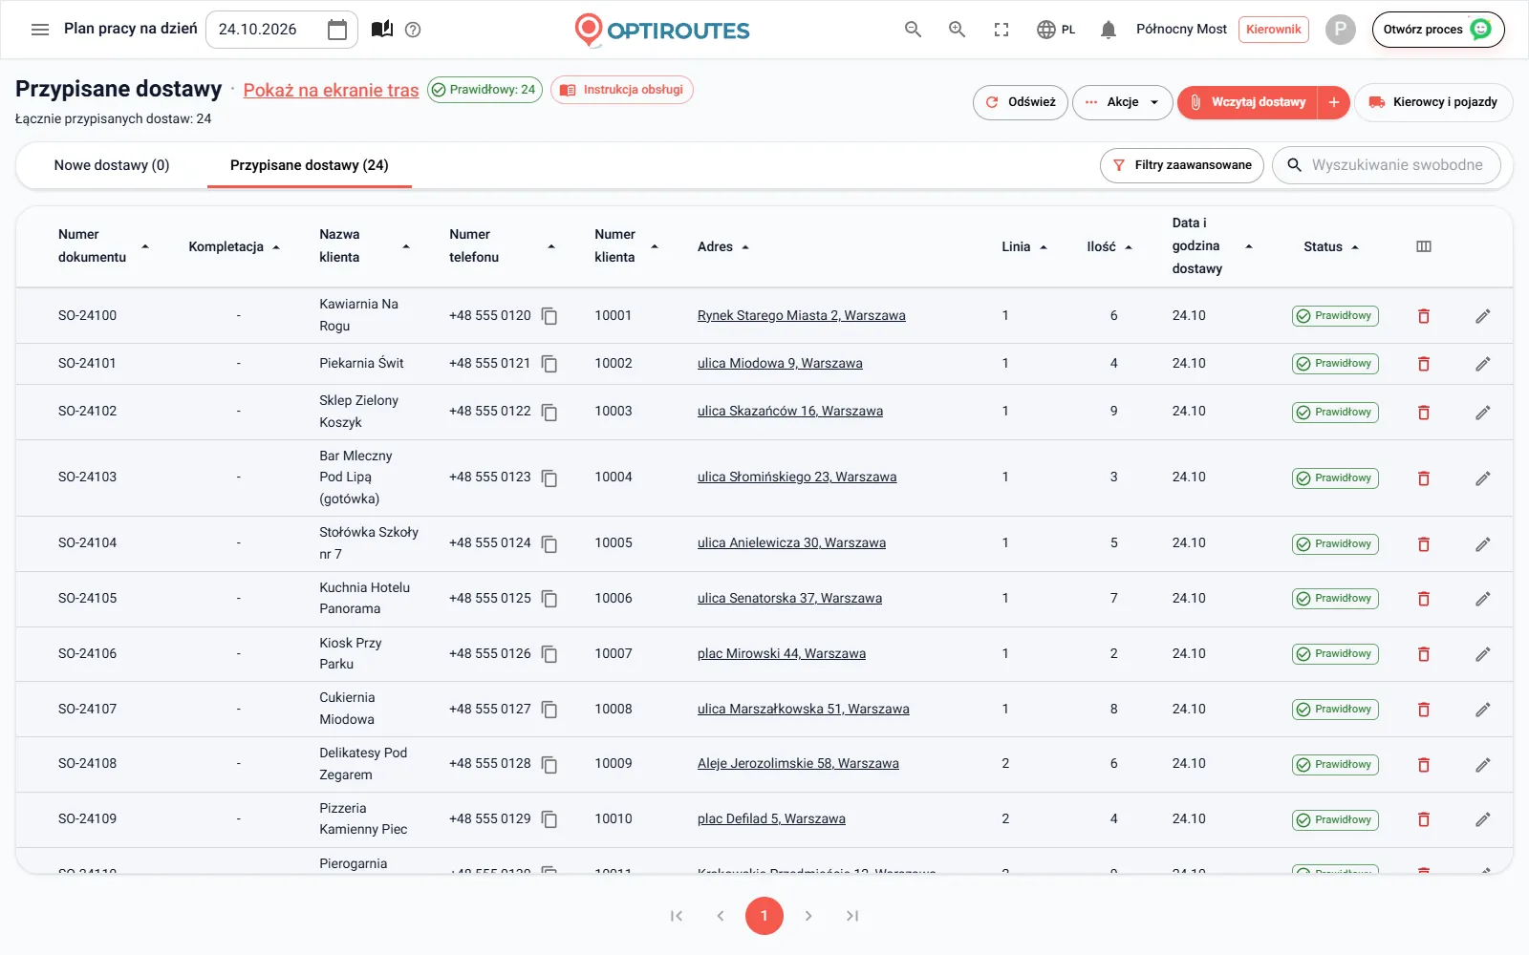Open the calendar date picker icon
Viewport: 1529px width, 955px height.
[337, 30]
